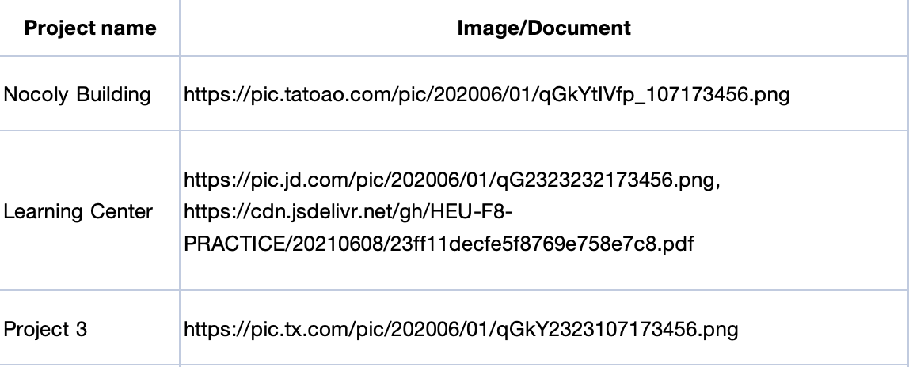
Task: Click the column divider between the header cells
Action: coord(180,28)
